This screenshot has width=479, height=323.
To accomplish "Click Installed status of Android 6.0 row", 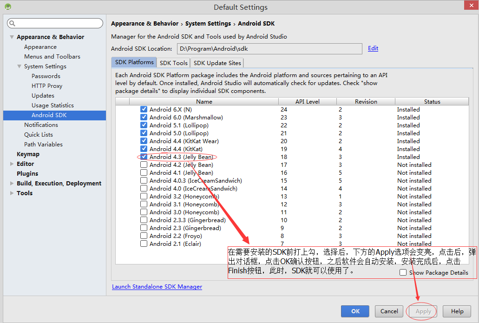I will point(408,117).
